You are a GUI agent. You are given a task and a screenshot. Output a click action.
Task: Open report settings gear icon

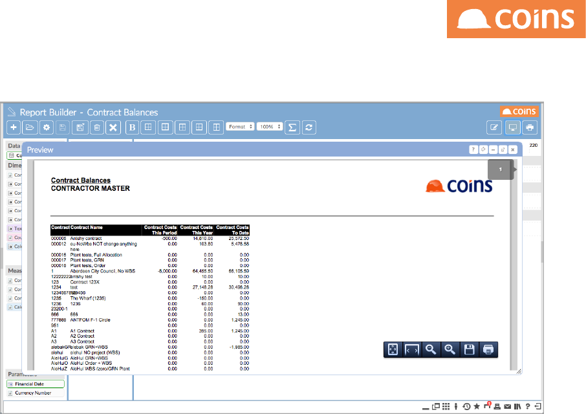click(x=47, y=127)
